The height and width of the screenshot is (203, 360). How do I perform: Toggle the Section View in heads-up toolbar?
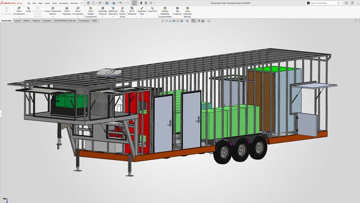tap(174, 21)
